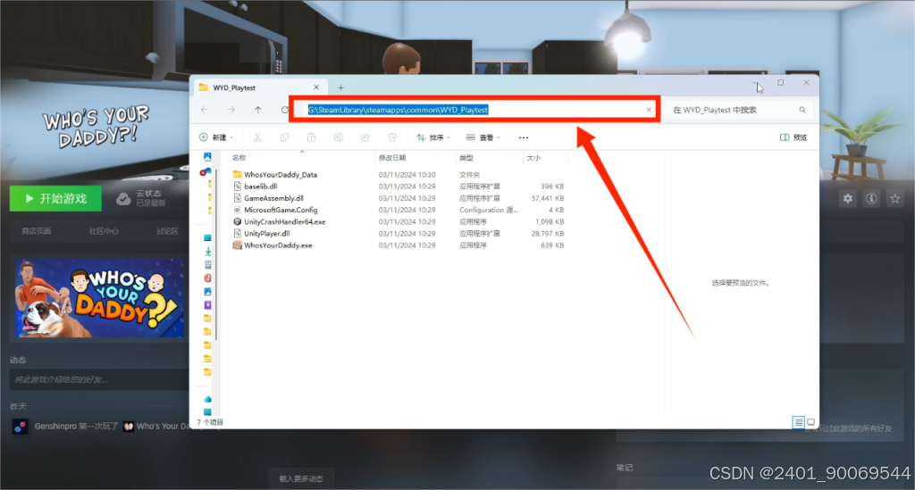
Task: Click the Rename toolbar icon
Action: click(x=338, y=137)
